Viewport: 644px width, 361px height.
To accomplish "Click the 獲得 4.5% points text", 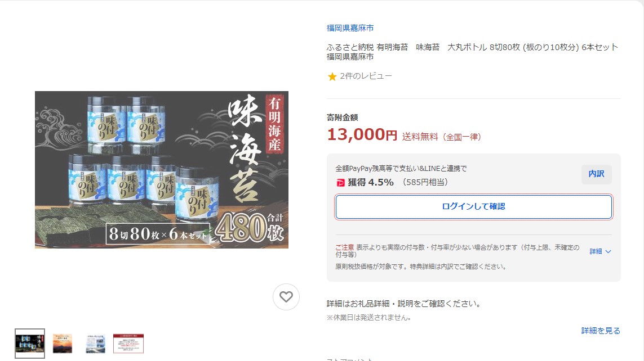I will coord(371,182).
